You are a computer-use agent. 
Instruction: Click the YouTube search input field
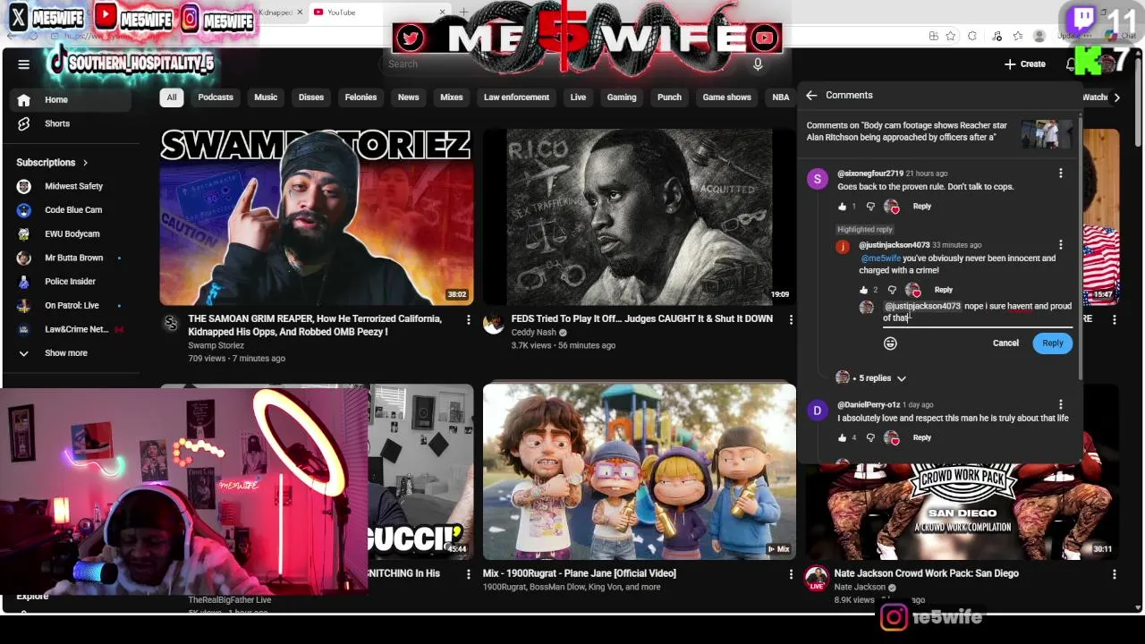click(x=564, y=64)
